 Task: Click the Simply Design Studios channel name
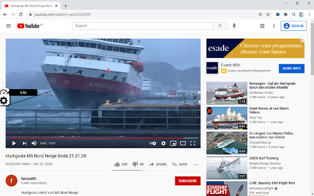(x=265, y=163)
